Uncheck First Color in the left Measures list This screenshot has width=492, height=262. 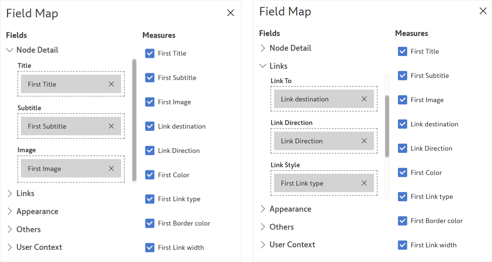coord(150,175)
